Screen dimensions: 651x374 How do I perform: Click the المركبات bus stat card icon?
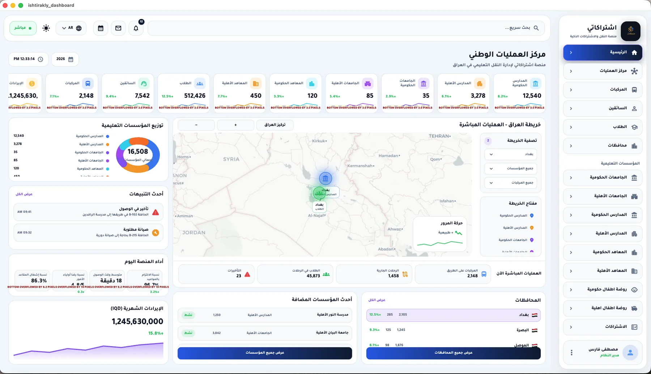pyautogui.click(x=88, y=84)
